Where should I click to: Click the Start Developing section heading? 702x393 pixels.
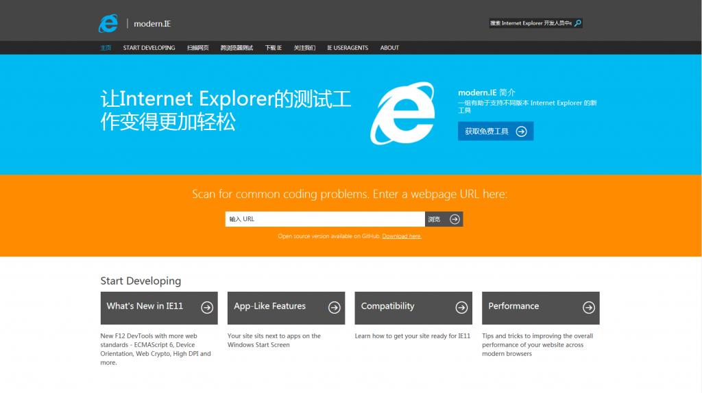[141, 281]
